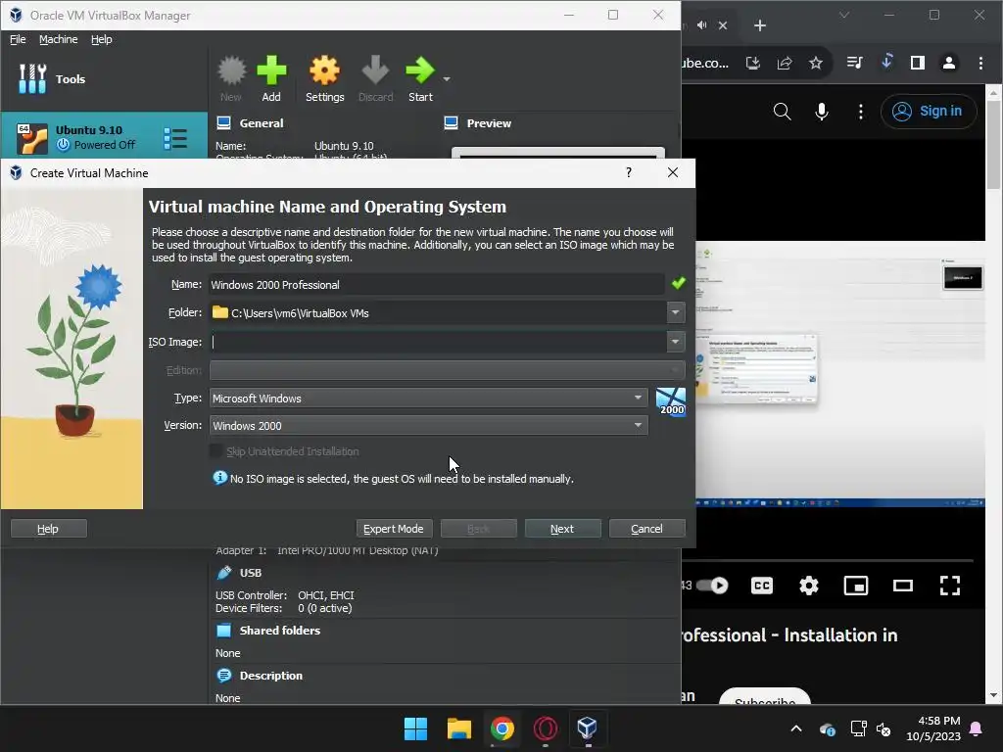Click the YouTube Subscribe button

(764, 697)
